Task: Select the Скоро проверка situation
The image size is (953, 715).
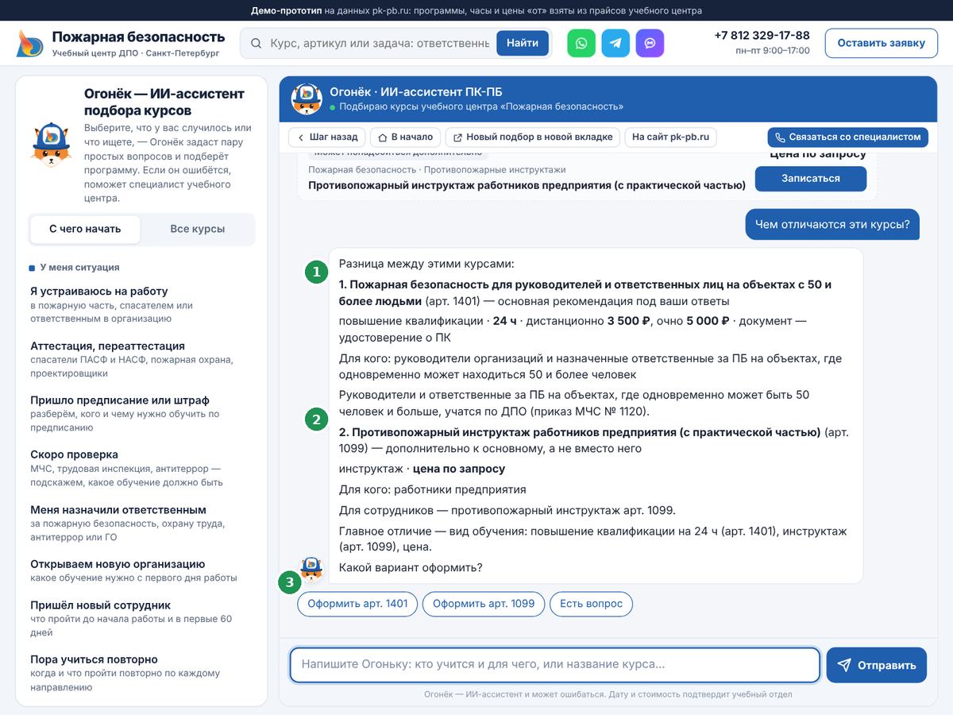Action: click(141, 468)
